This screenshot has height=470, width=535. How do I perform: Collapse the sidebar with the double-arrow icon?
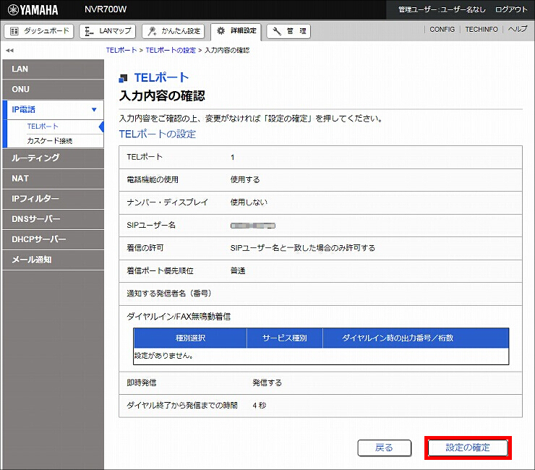pyautogui.click(x=9, y=51)
